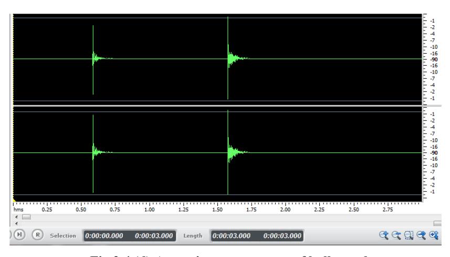450x257 pixels.
Task: Click the second transient spike in upper channel
Action: [x=228, y=58]
